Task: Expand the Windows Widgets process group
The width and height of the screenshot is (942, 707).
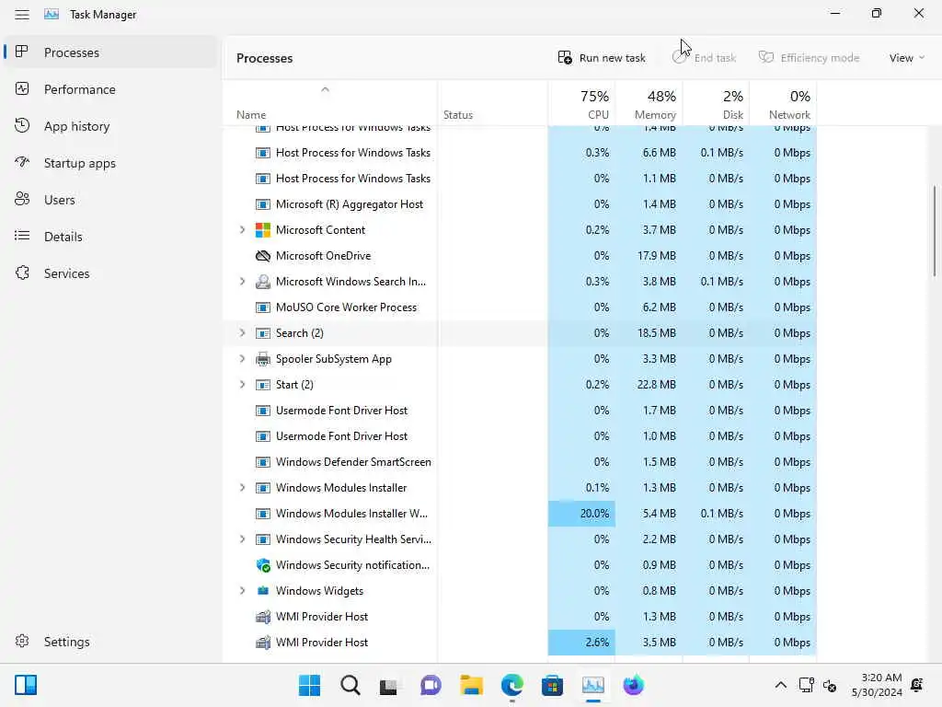Action: coord(242,591)
